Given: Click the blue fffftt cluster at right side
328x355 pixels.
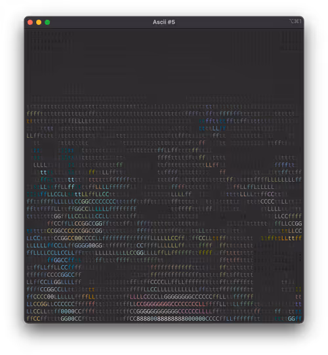Looking at the screenshot, I should click(285, 165).
